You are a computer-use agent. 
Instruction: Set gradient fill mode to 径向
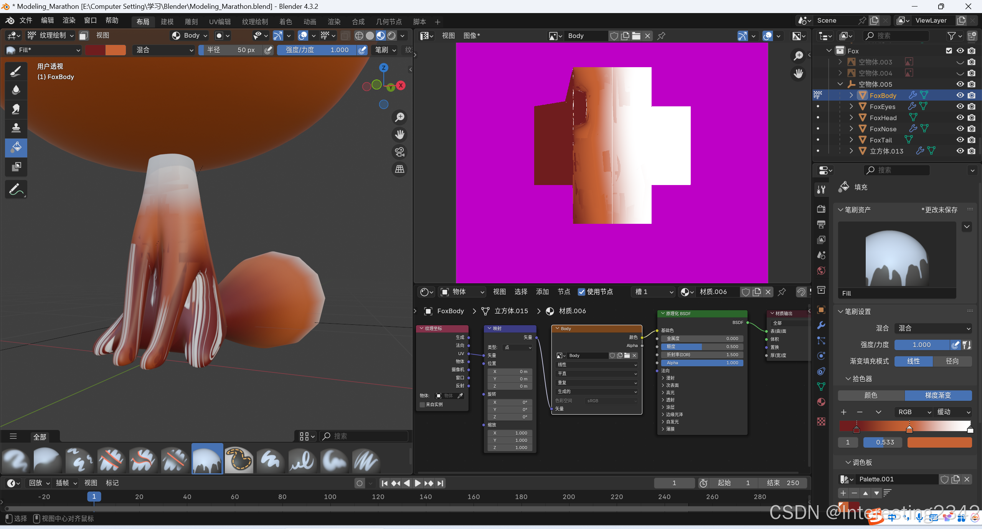coord(952,361)
